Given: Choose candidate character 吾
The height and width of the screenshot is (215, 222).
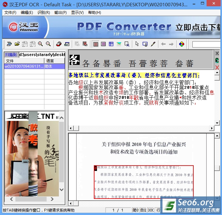Looking at the screenshot, I should [x=133, y=63].
